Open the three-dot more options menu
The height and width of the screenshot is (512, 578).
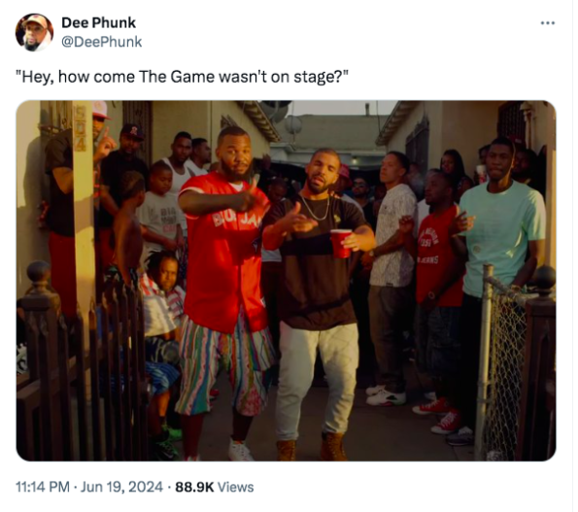pos(548,23)
